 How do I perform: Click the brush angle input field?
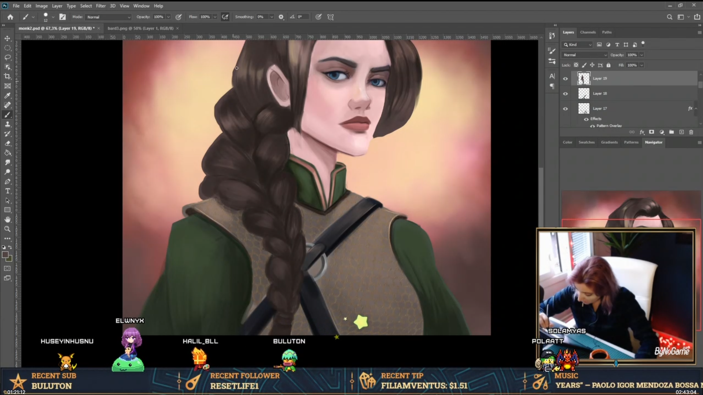coord(303,17)
